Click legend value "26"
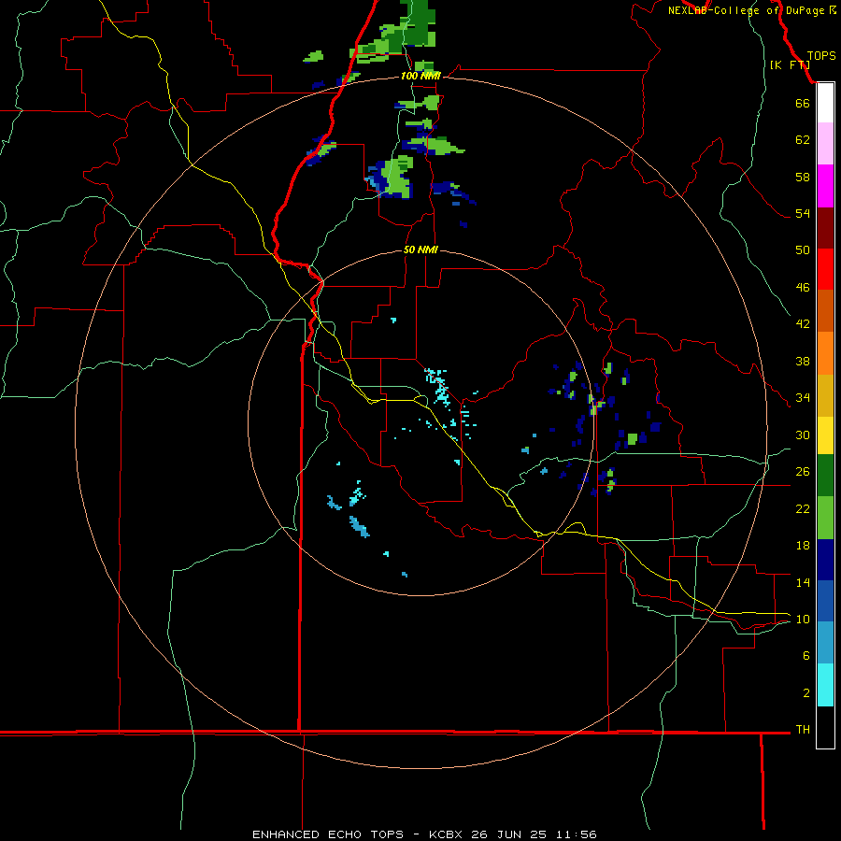 pyautogui.click(x=803, y=472)
